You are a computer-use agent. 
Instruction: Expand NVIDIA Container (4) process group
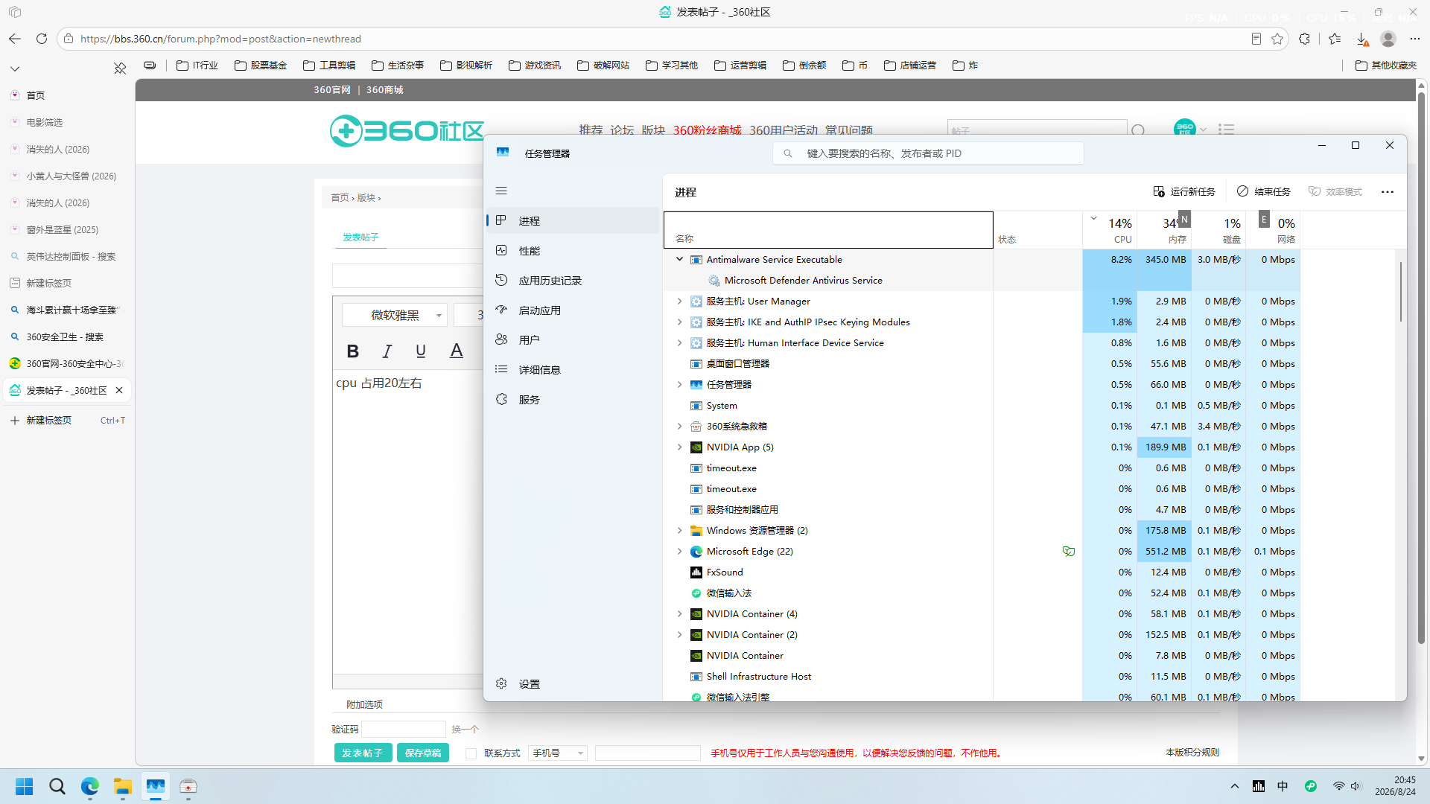click(x=679, y=613)
